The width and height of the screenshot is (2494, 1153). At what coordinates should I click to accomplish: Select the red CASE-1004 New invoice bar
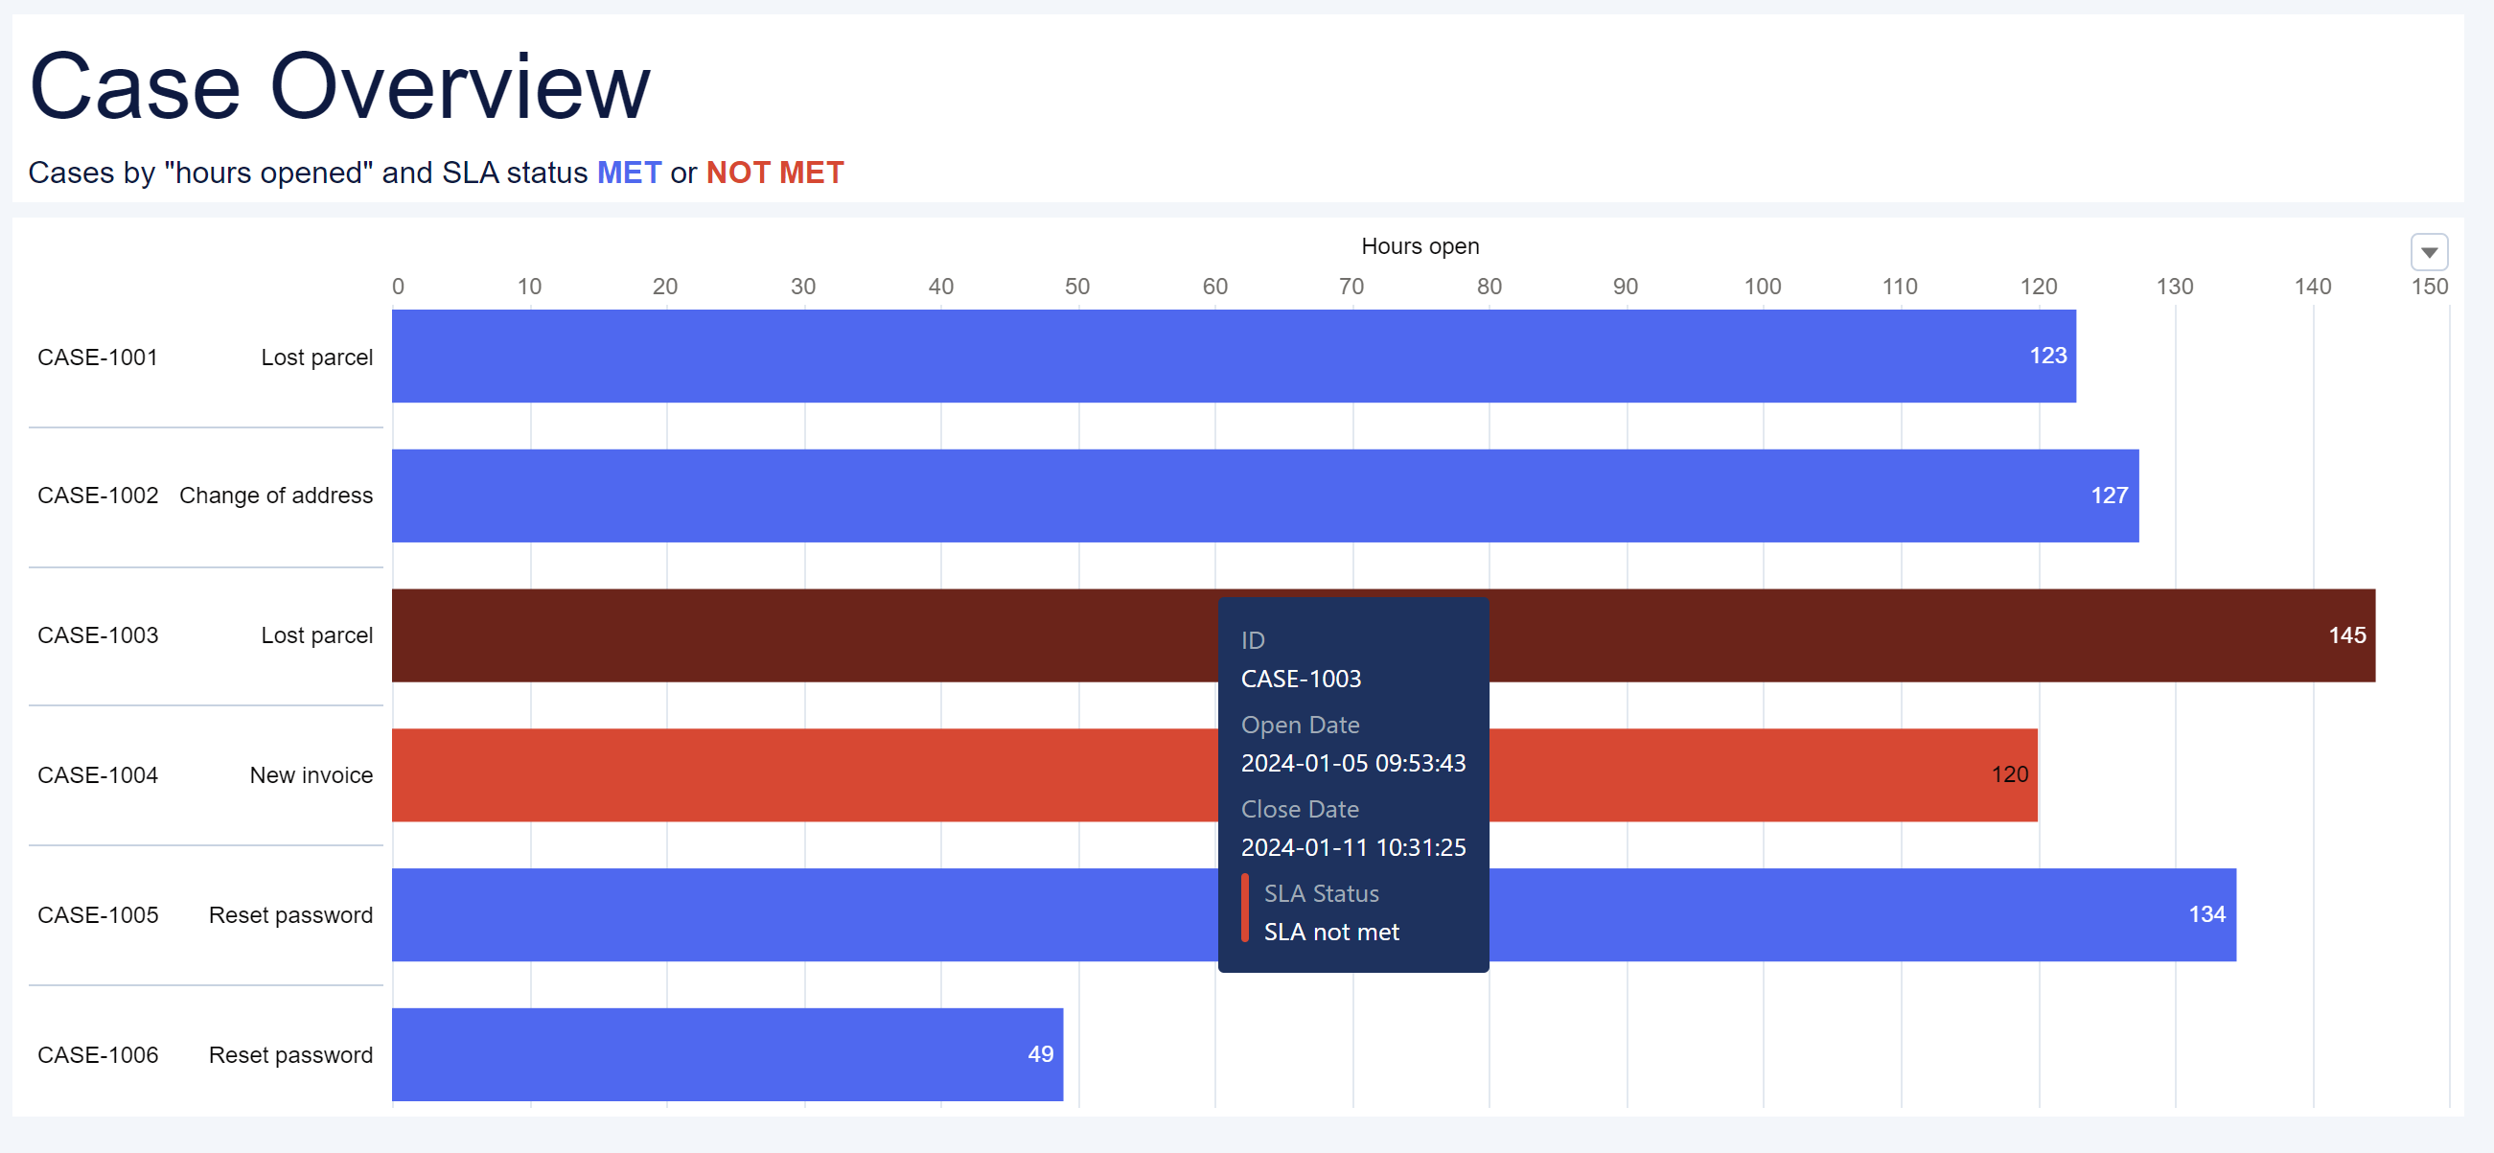(x=803, y=774)
